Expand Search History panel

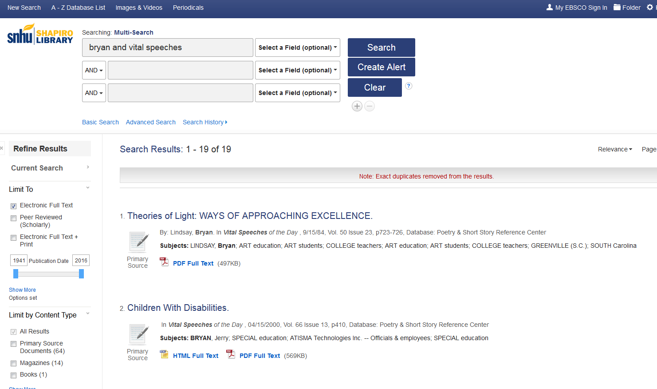pos(205,122)
